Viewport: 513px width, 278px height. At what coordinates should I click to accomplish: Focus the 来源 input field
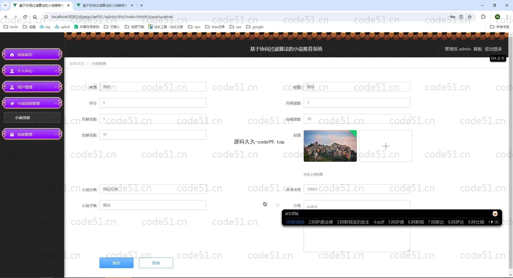point(153,87)
